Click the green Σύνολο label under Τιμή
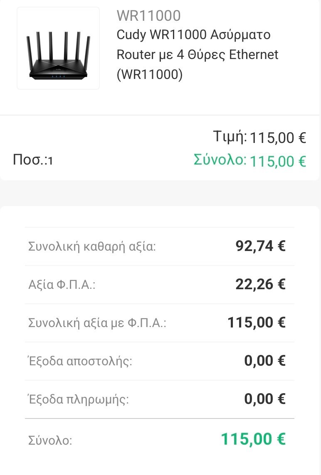 click(x=220, y=160)
